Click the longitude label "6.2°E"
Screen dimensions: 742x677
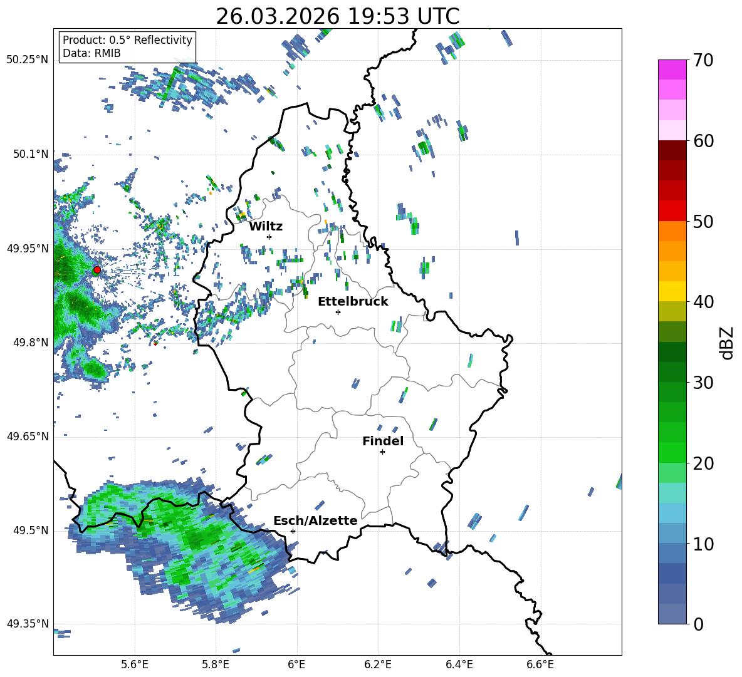378,664
